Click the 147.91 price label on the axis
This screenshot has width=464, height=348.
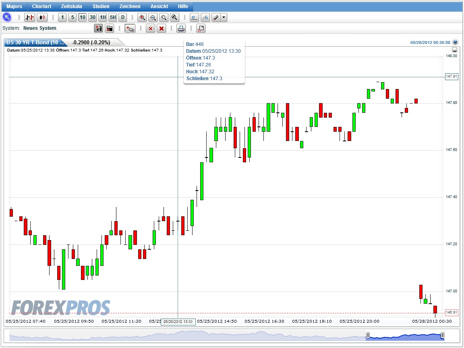[x=451, y=77]
